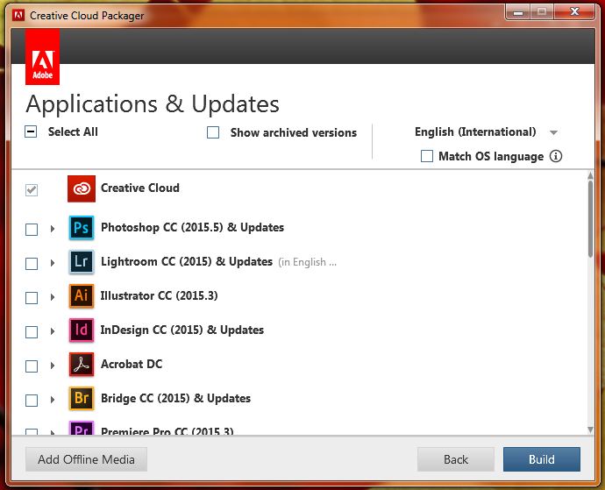Click the title bar Adobe icon
Image resolution: width=605 pixels, height=490 pixels.
pos(18,16)
